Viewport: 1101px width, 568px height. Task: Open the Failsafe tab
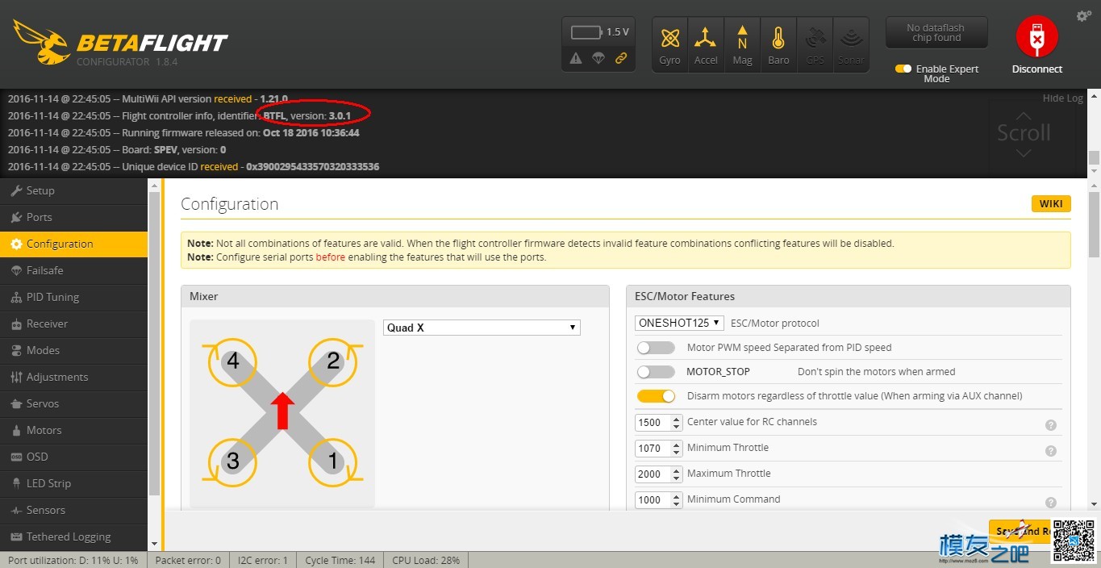pyautogui.click(x=73, y=271)
